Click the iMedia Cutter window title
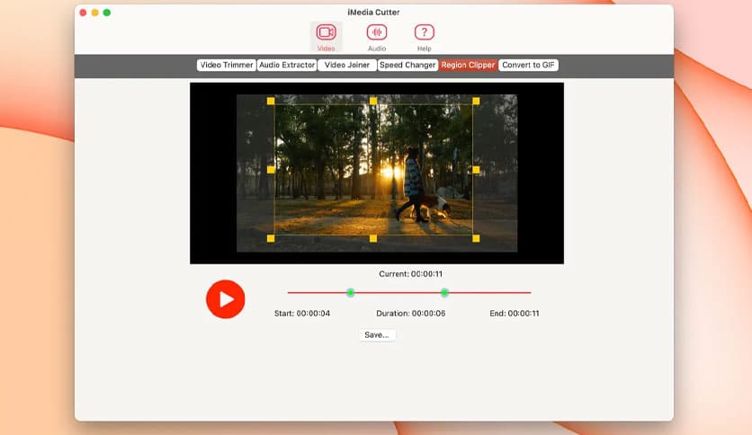 click(373, 12)
